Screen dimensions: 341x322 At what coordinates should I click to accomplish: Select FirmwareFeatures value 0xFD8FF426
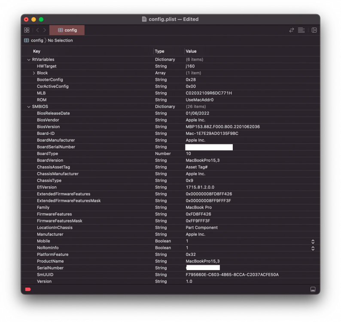click(198, 214)
